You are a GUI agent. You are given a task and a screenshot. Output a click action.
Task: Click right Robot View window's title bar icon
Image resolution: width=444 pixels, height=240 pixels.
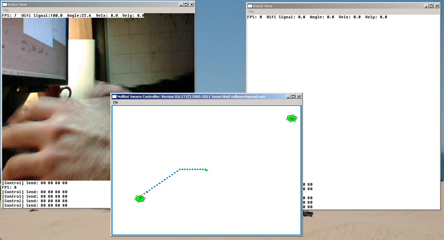coord(250,6)
